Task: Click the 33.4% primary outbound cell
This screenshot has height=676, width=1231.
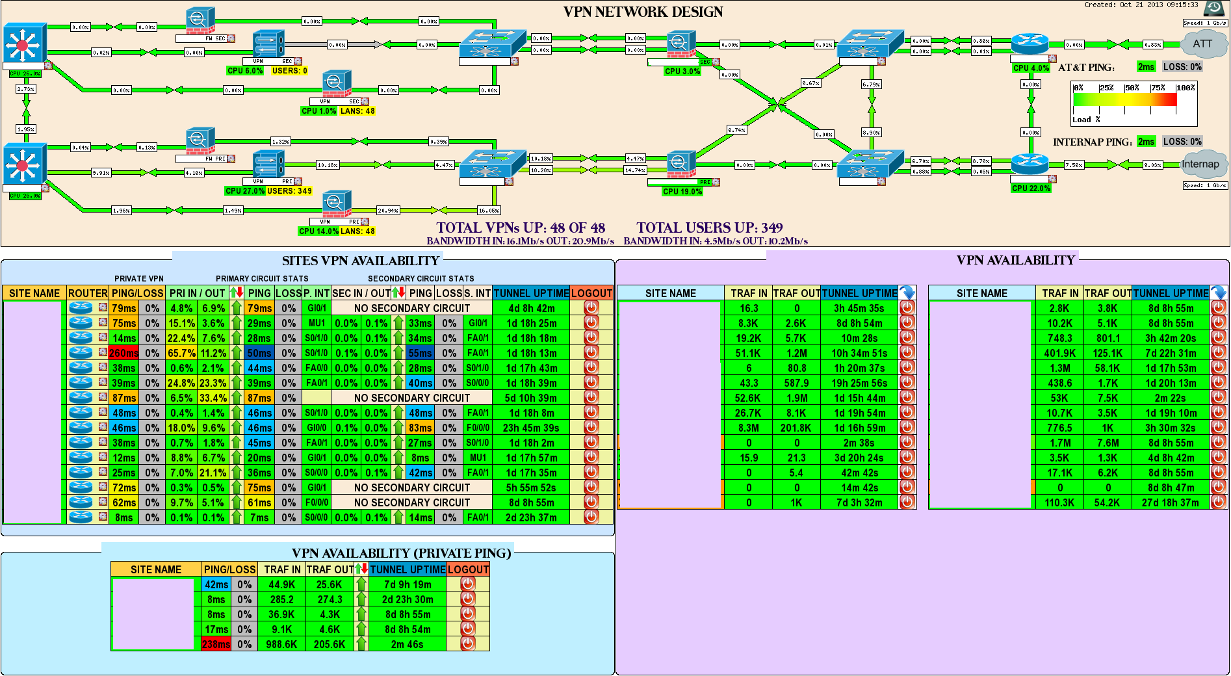Action: click(213, 398)
